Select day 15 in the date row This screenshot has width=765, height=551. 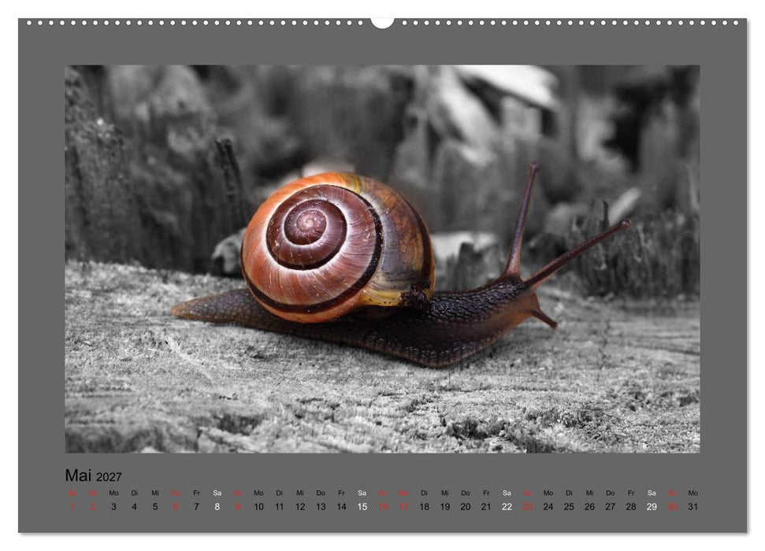pos(362,507)
